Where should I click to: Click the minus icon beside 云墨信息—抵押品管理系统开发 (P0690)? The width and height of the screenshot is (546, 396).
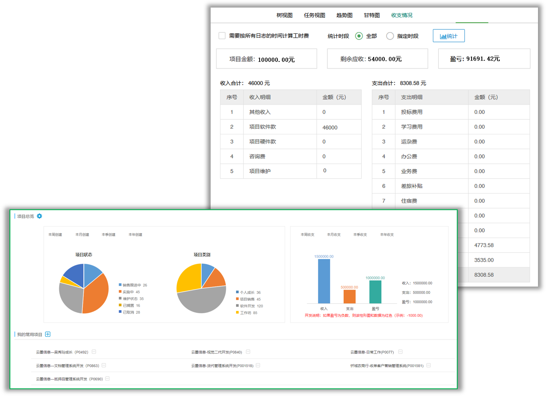(107, 379)
